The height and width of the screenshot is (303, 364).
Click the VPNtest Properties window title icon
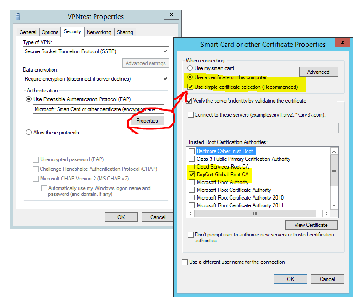click(x=18, y=16)
